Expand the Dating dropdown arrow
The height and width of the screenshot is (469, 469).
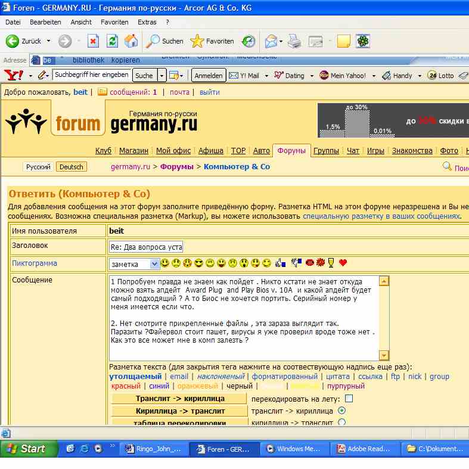312,76
